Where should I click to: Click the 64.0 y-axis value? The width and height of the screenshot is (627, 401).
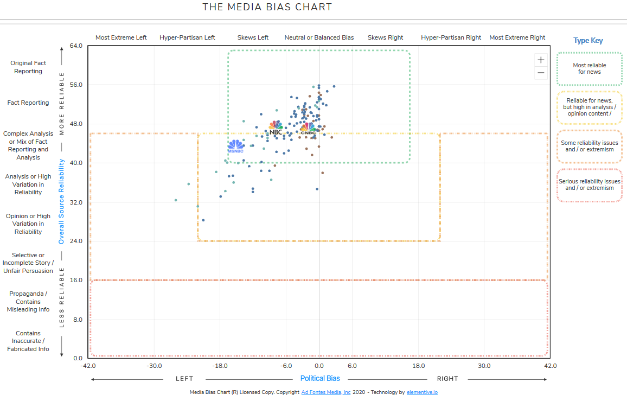76,46
